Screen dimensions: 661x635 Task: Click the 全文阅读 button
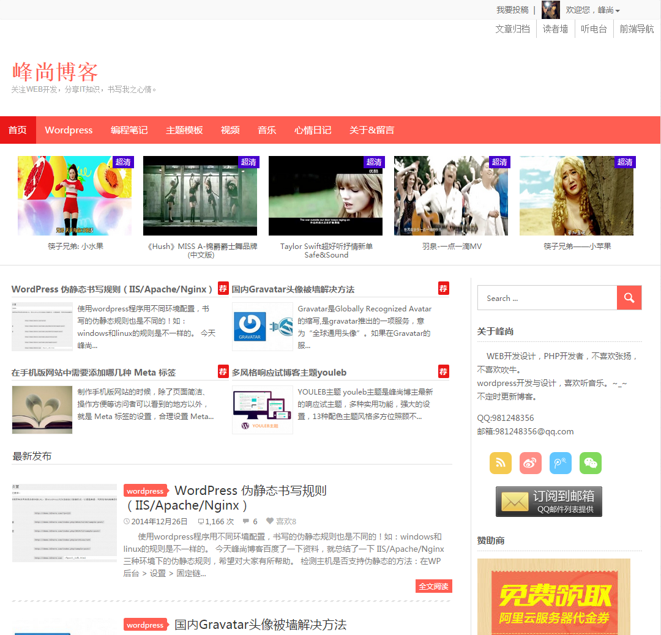[x=433, y=586]
